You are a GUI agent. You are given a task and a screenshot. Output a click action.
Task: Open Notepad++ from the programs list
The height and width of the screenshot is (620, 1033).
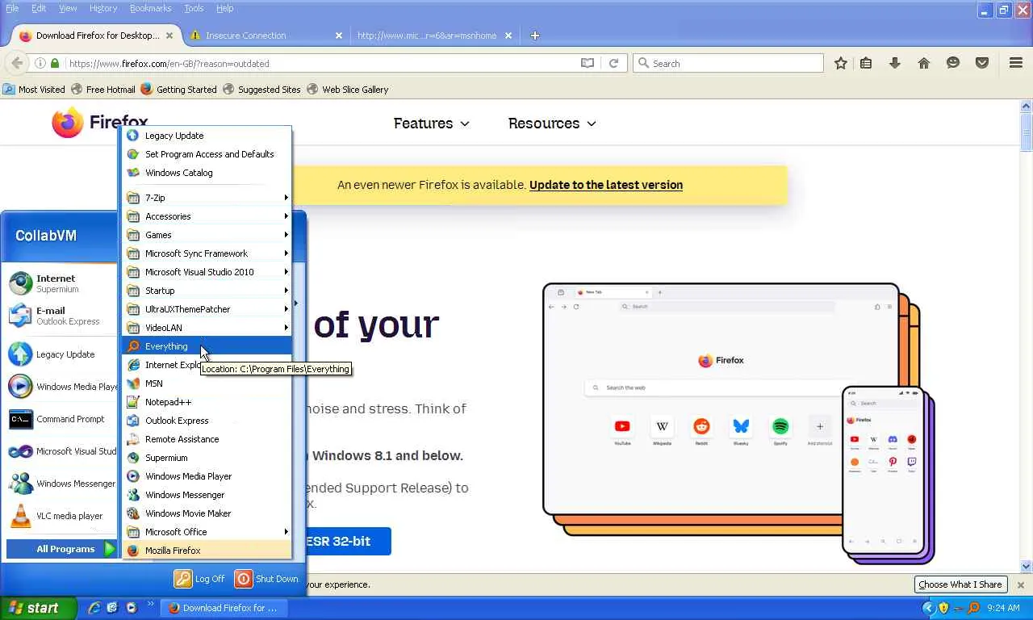[x=207, y=402]
